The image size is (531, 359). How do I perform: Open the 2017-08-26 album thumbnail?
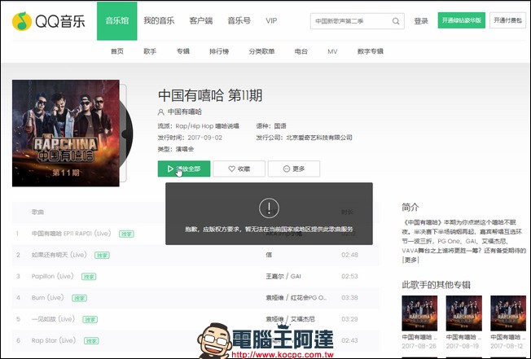[x=419, y=312]
